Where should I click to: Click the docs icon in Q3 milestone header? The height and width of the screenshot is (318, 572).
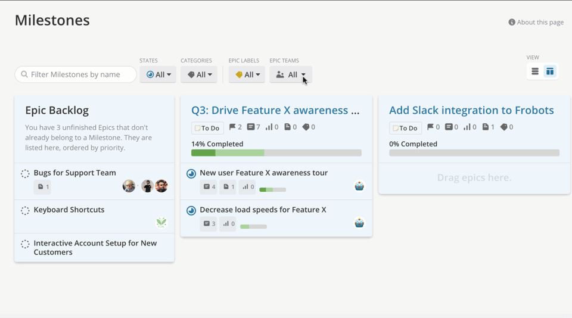tap(287, 127)
